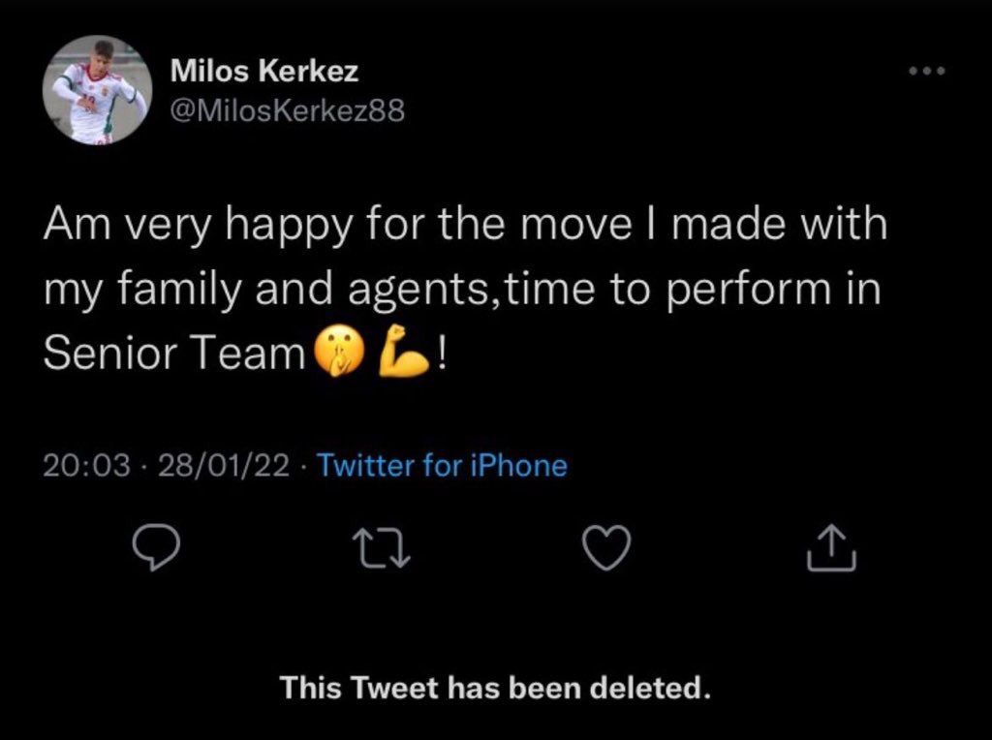The height and width of the screenshot is (740, 992).
Task: Click the words Senior Team
Action: [174, 356]
